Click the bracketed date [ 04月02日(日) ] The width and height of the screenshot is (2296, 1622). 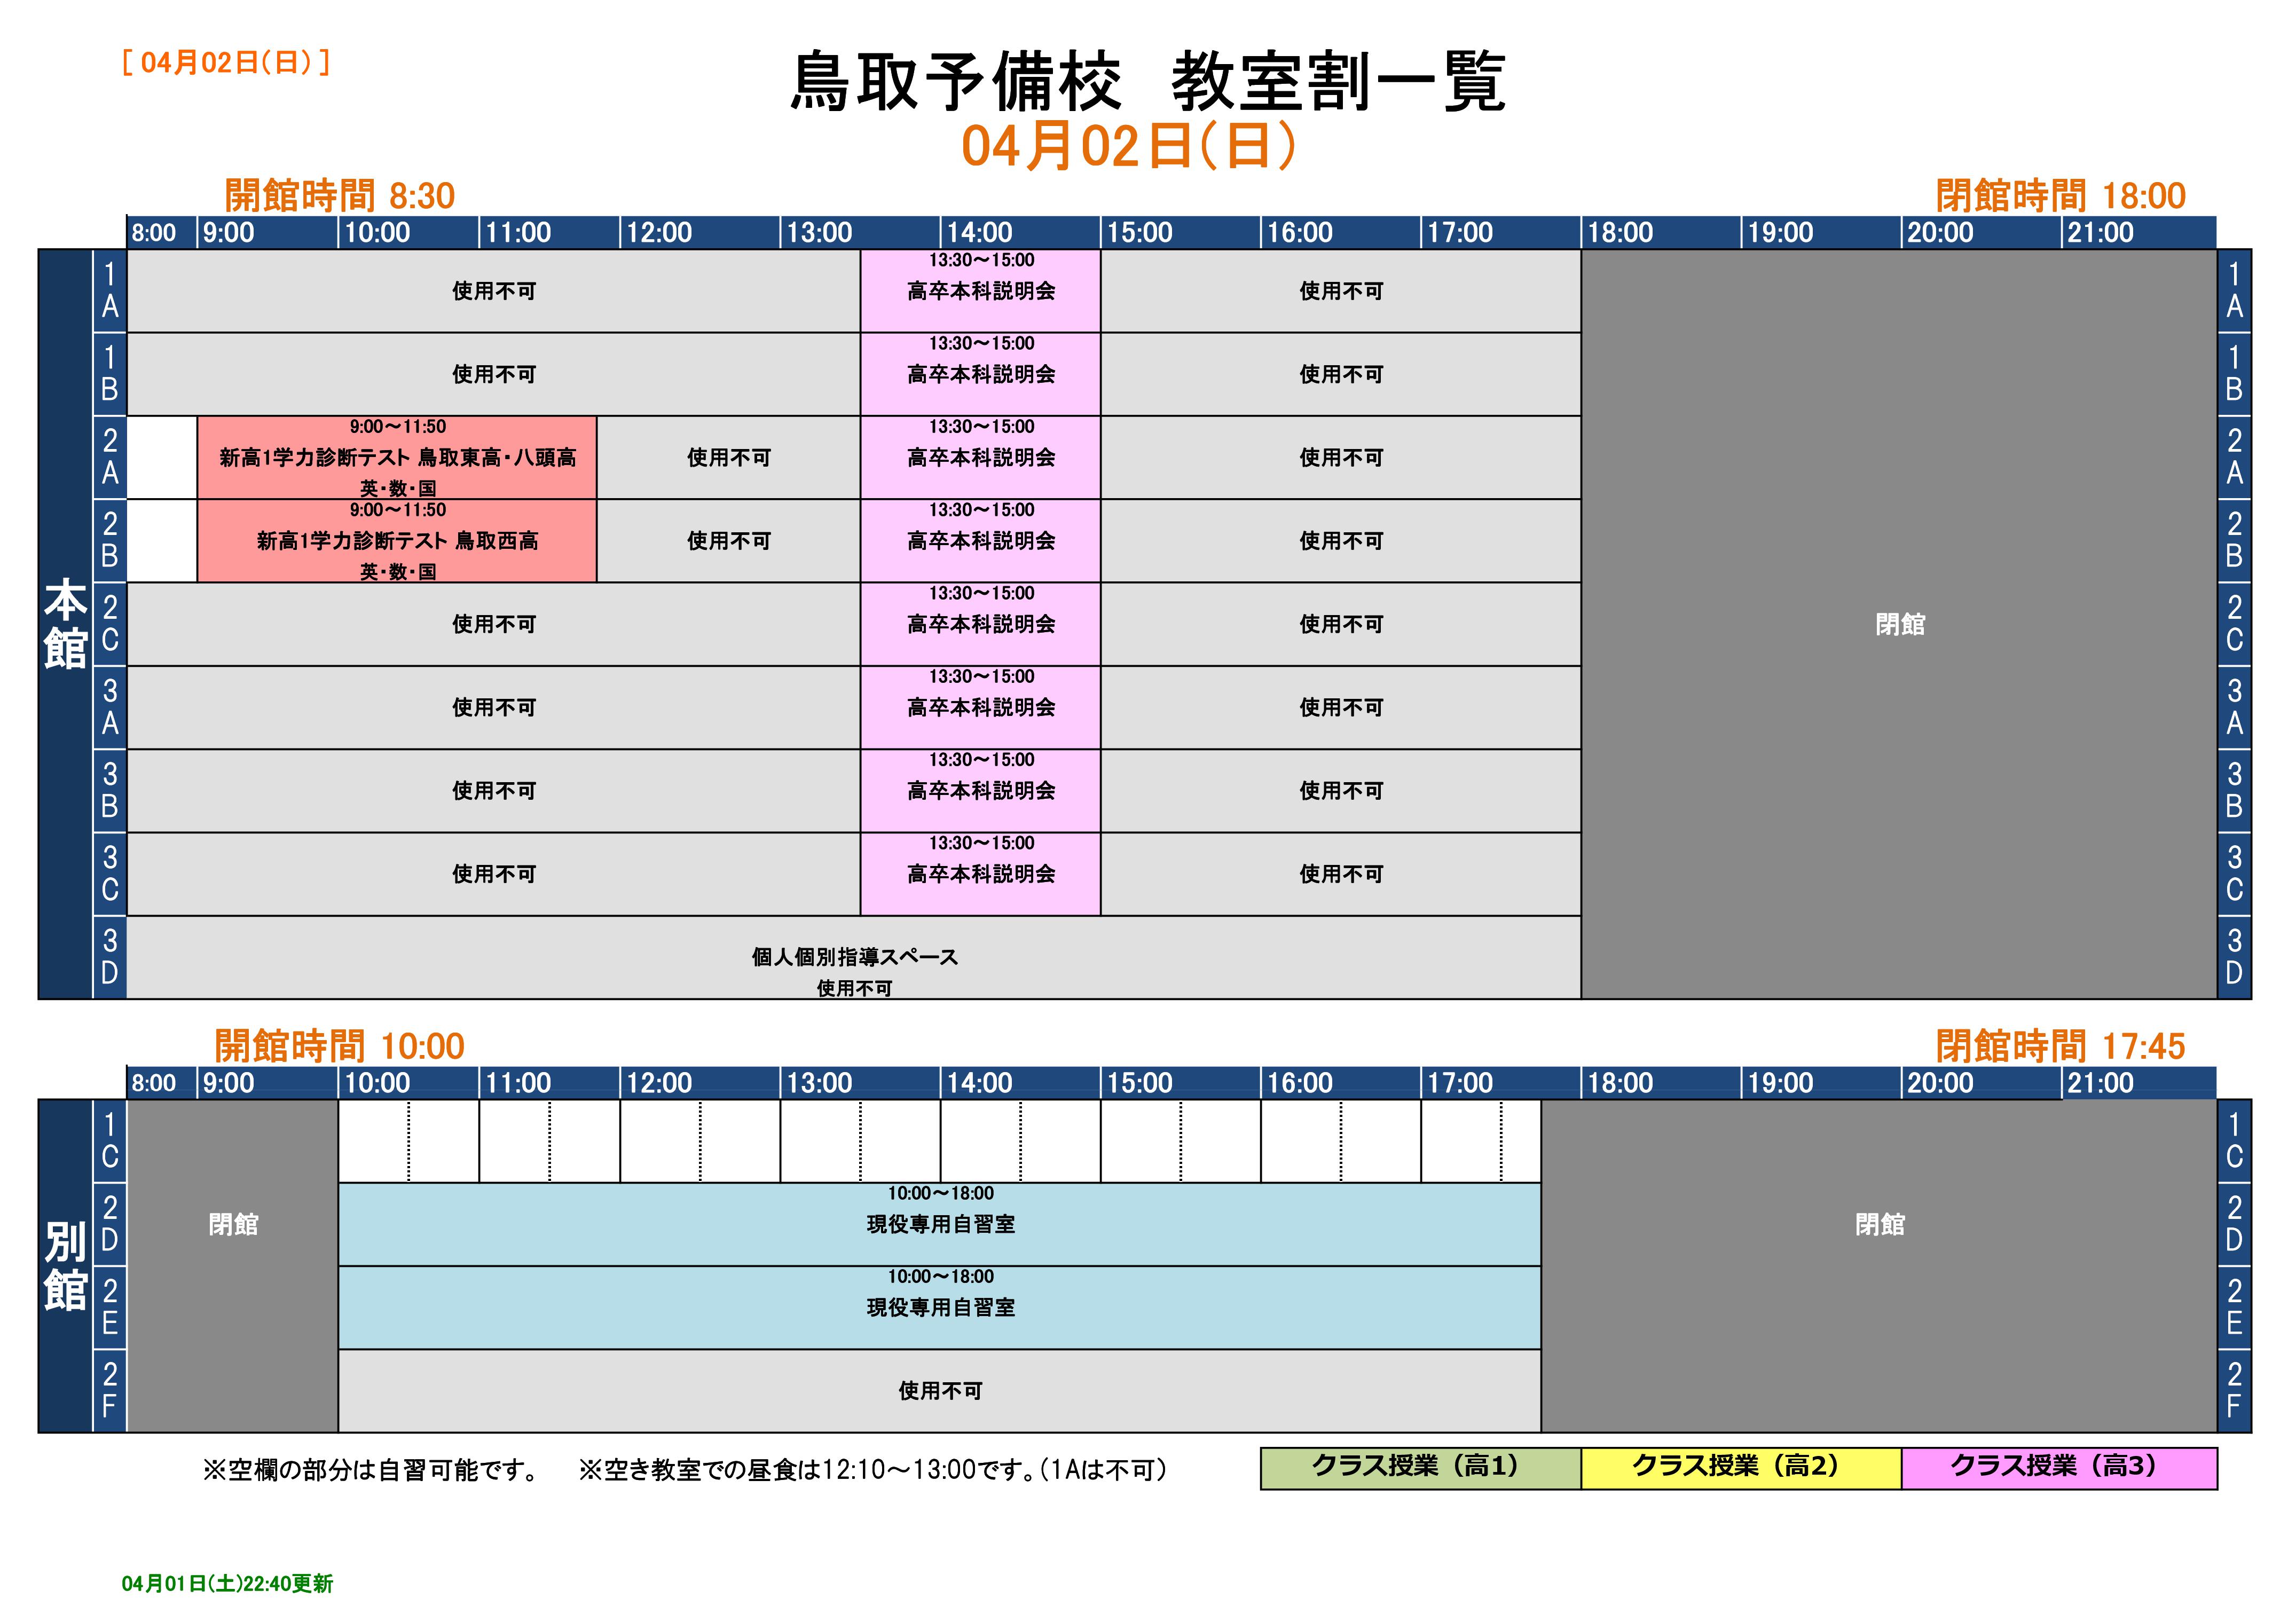coord(226,62)
